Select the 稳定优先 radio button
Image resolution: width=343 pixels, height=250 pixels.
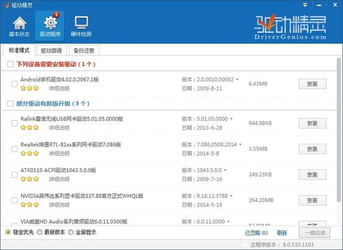point(8,232)
